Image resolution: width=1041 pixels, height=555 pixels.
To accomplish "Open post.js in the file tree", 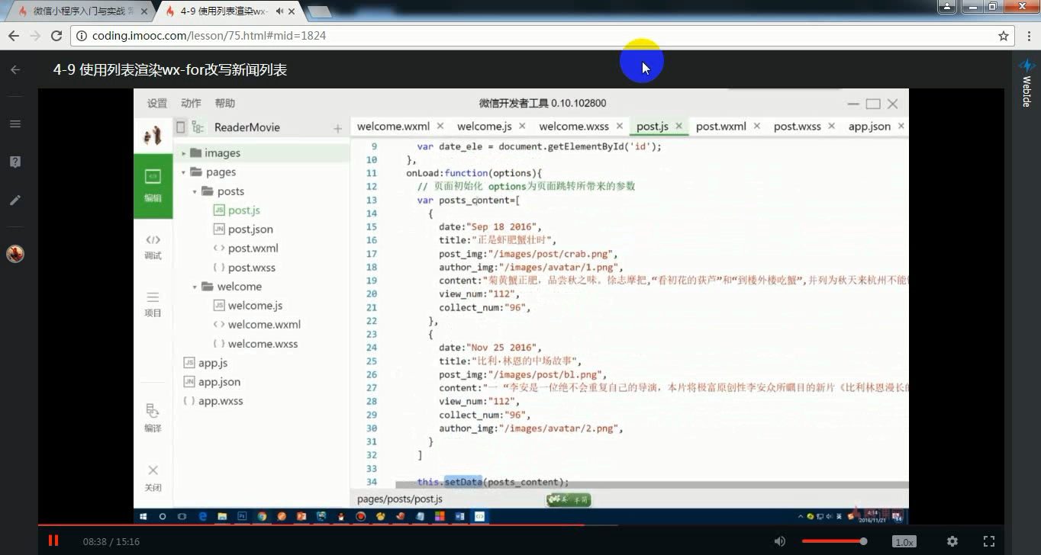I will (237, 210).
